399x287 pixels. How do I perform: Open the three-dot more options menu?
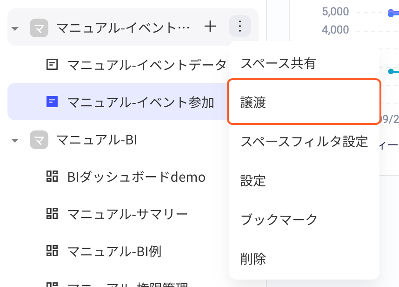(239, 26)
